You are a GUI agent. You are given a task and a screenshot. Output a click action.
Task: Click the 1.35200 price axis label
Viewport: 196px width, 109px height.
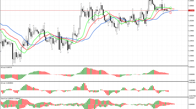(x=192, y=21)
